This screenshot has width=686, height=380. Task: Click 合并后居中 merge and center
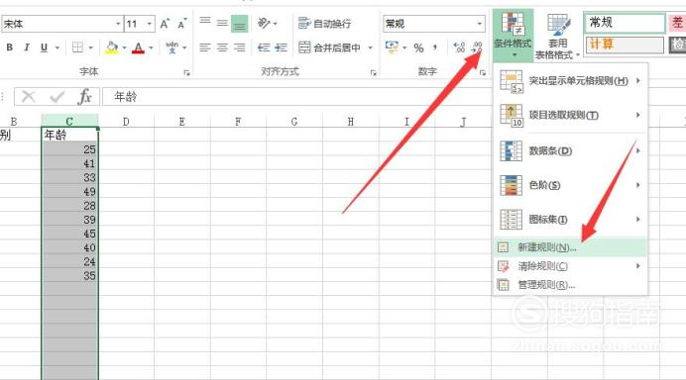329,47
